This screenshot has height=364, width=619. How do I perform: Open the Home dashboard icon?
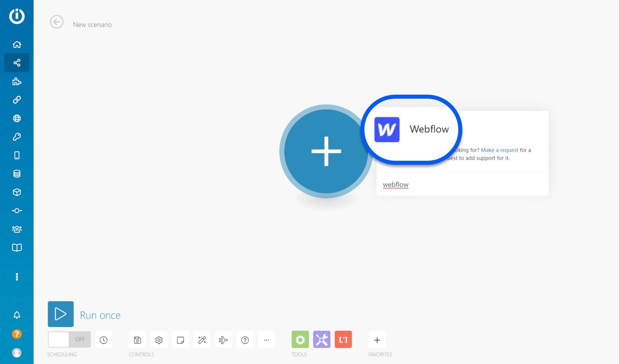pyautogui.click(x=17, y=44)
